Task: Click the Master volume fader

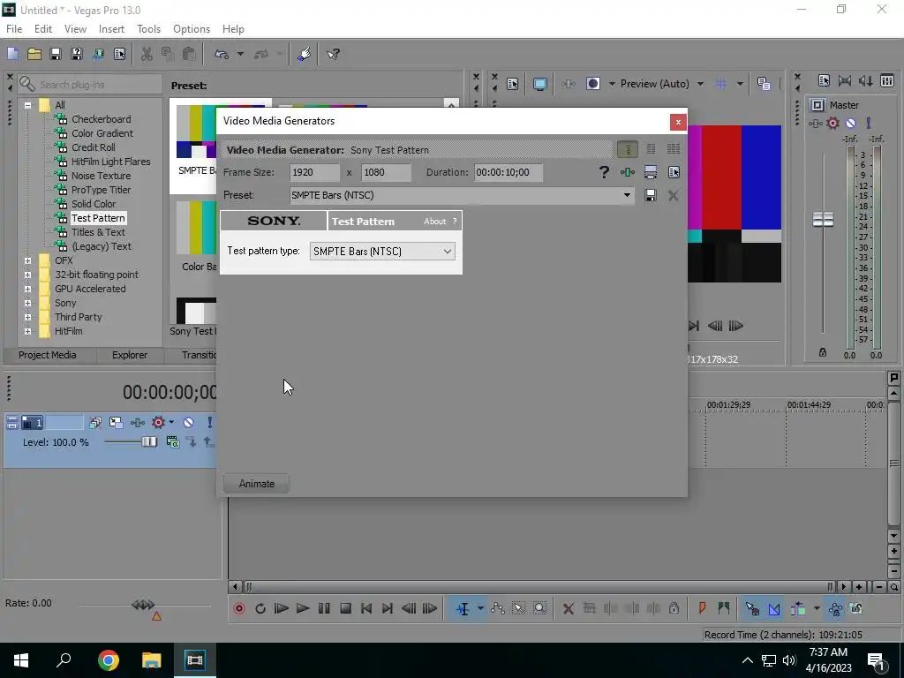Action: tap(823, 219)
